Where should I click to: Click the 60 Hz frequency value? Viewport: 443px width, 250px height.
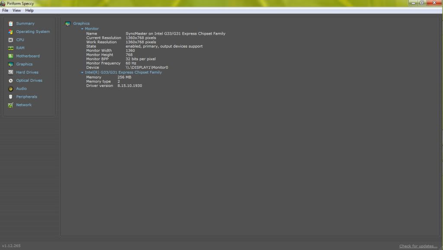(131, 63)
